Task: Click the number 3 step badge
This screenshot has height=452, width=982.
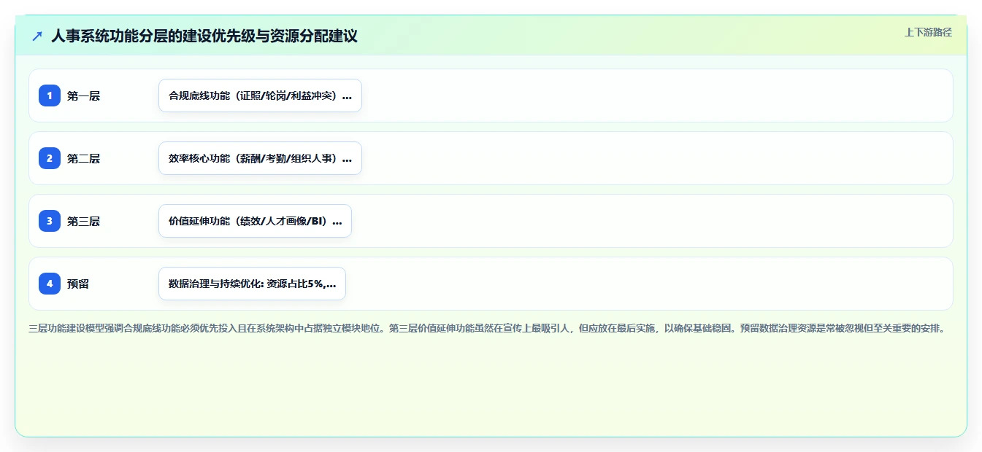Action: (50, 221)
